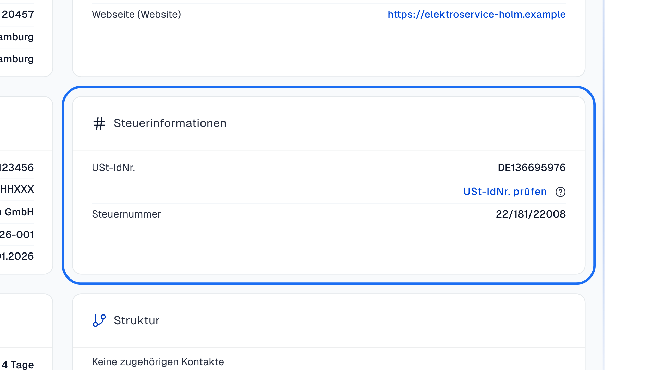
Task: Click the branch icon beside Struktur
Action: (99, 321)
